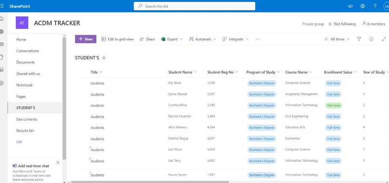Click the news icon in left rail
Viewport: 389px width, 183px height.
coord(1,44)
